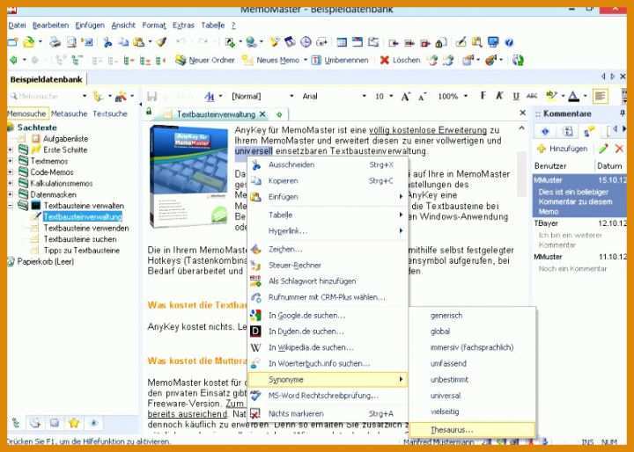634x452 pixels.
Task: Expand the Textmemos tree node
Action: pos(10,161)
